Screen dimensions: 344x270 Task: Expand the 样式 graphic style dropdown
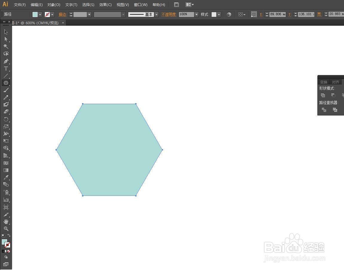click(219, 14)
